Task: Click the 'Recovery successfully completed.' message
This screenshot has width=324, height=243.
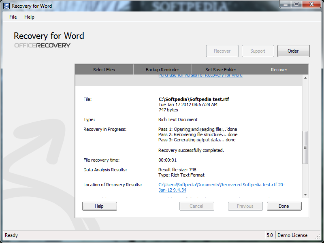Action: click(x=191, y=150)
